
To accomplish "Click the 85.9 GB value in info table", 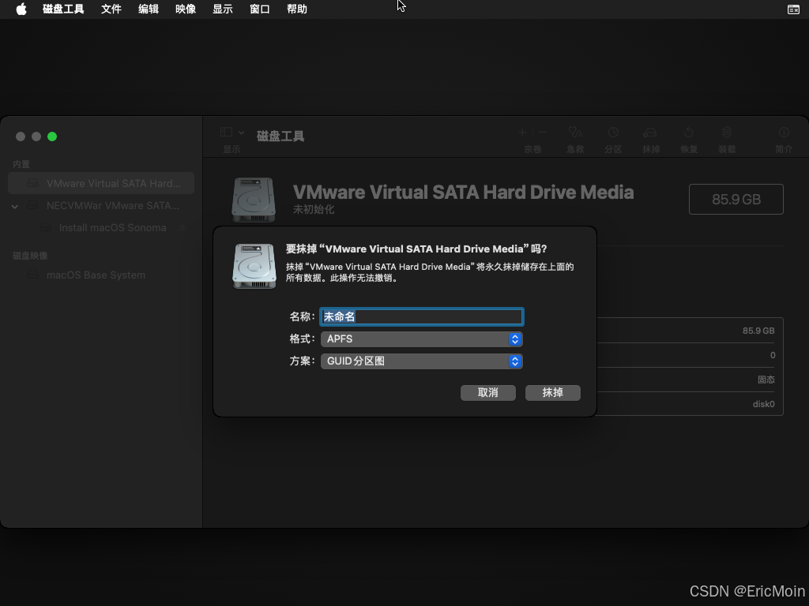I will tap(758, 331).
